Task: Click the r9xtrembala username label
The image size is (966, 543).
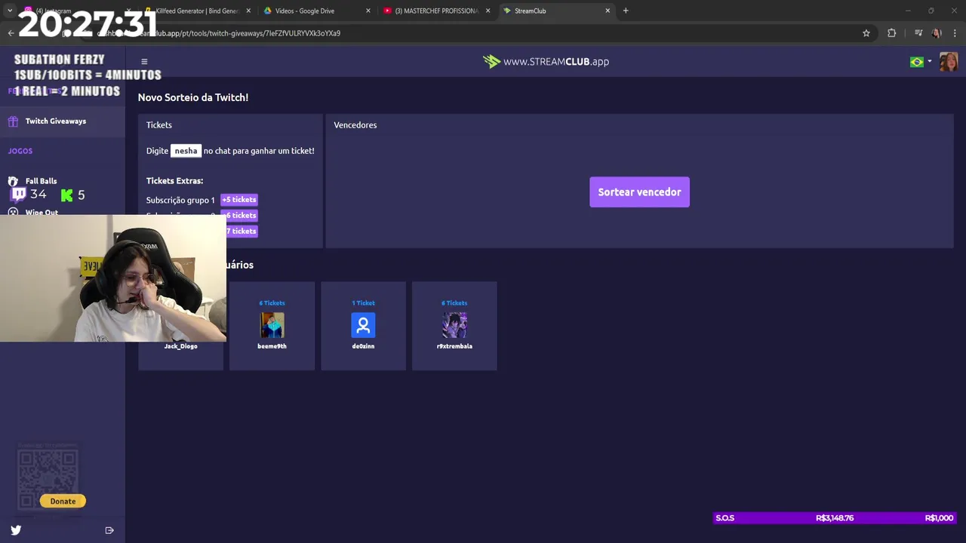Action: click(454, 346)
